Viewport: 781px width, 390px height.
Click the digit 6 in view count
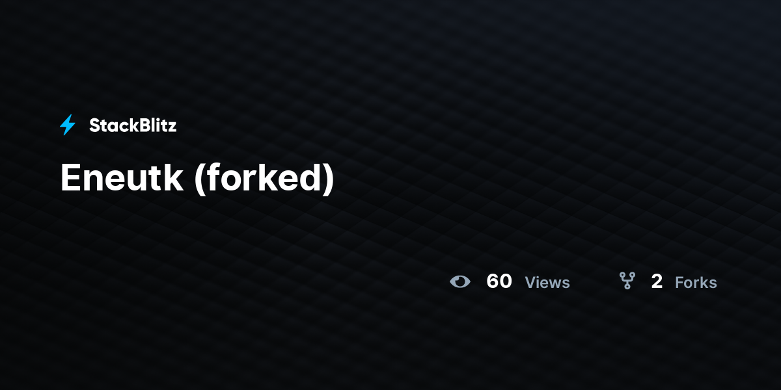coord(493,281)
